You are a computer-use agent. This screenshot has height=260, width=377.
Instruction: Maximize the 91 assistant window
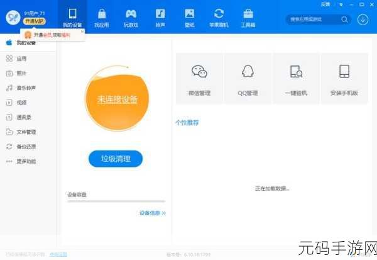point(362,4)
